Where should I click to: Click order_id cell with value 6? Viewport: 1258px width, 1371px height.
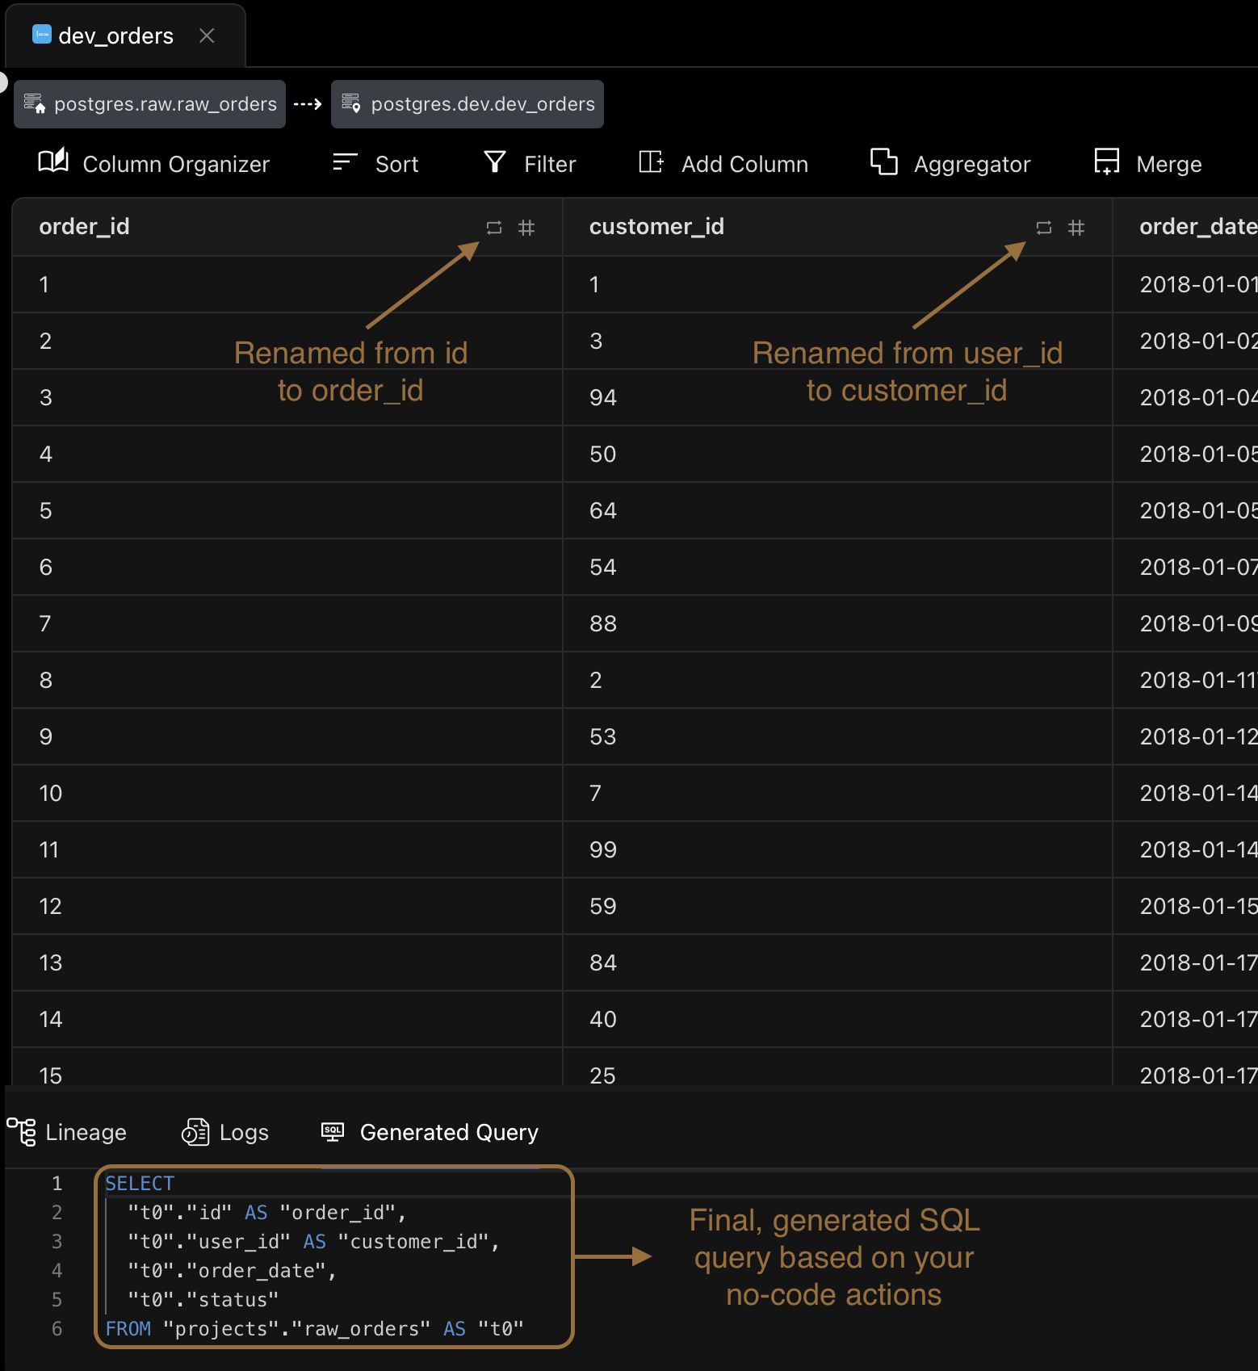tap(287, 567)
